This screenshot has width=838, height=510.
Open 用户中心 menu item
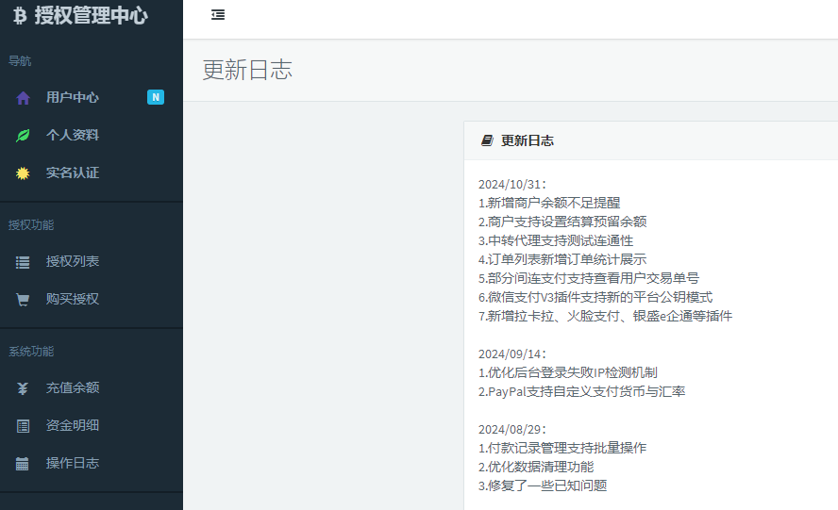(72, 97)
